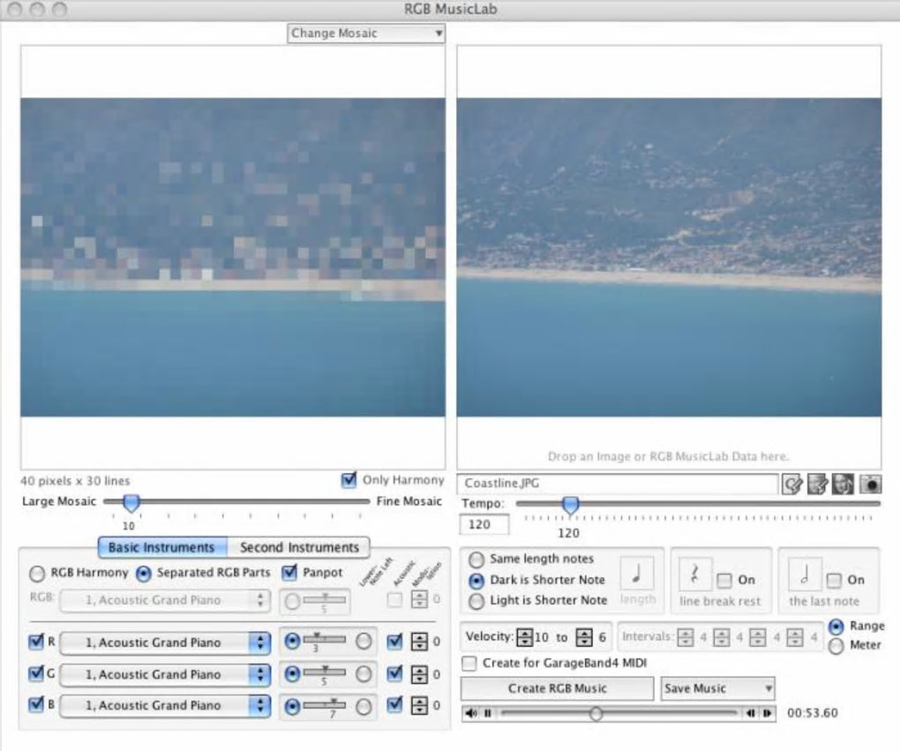
Task: Switch to the Second Instruments tab
Action: (298, 547)
